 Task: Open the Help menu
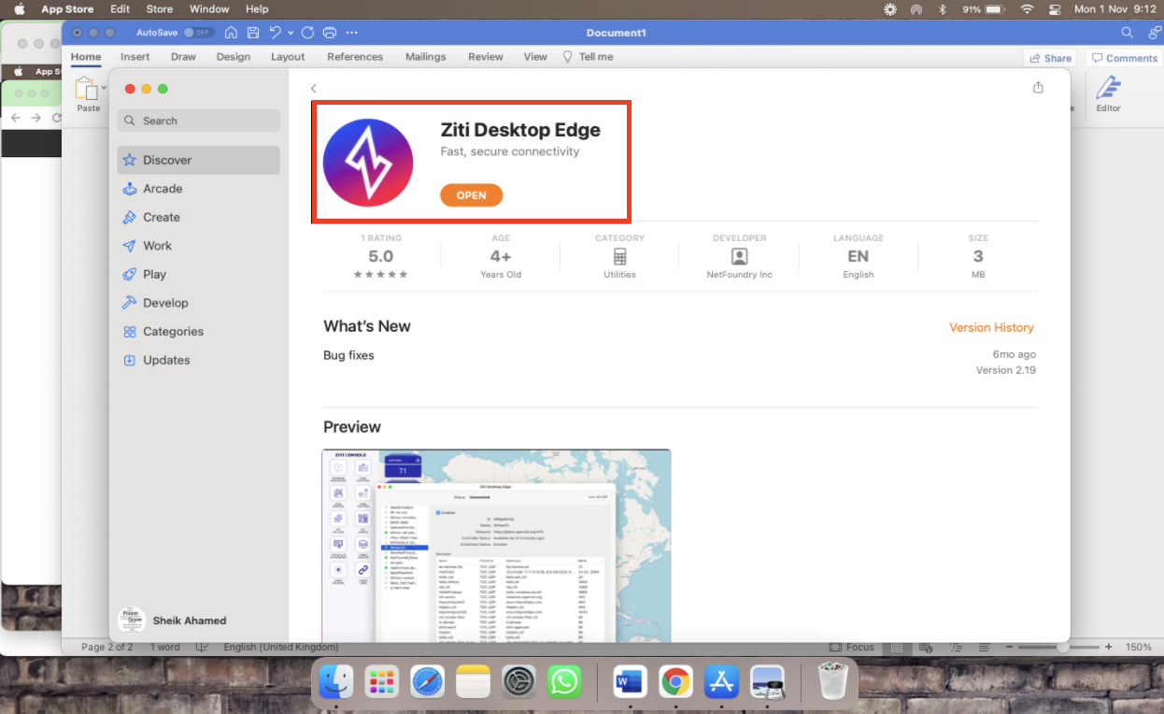point(257,8)
